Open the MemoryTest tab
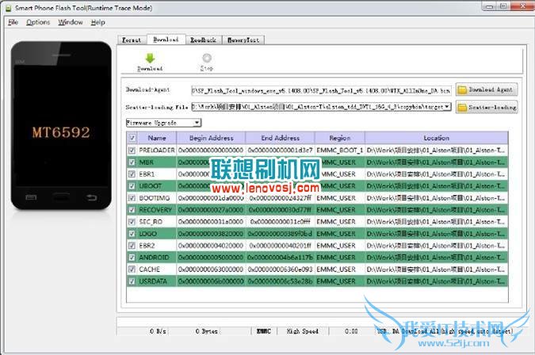The width and height of the screenshot is (535, 355). pyautogui.click(x=243, y=40)
